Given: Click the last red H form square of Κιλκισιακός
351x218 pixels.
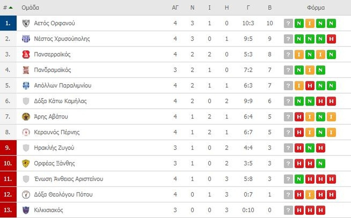Looking at the screenshot, I should tap(320, 210).
